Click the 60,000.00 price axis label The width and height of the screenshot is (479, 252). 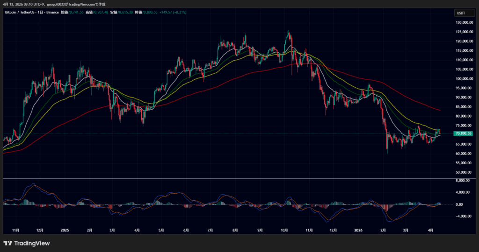(x=464, y=154)
